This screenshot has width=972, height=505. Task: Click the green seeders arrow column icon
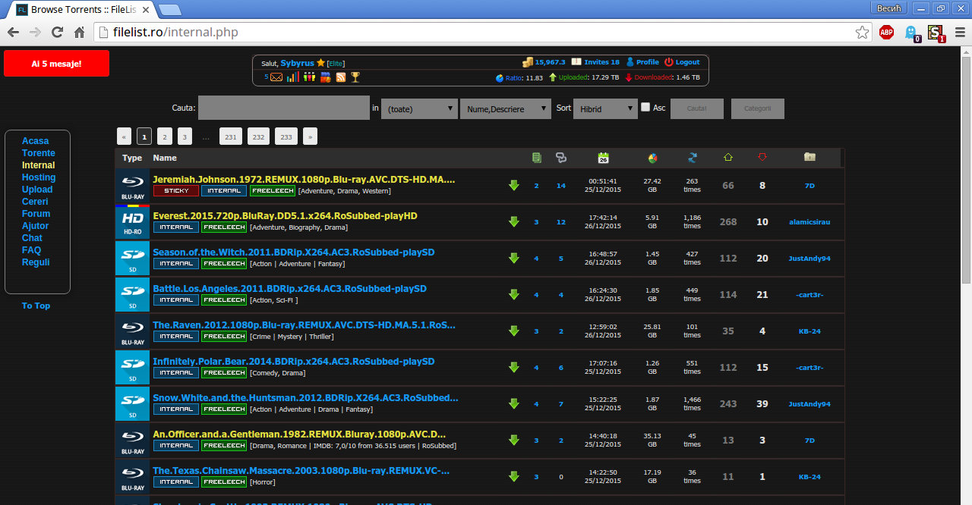coord(728,157)
